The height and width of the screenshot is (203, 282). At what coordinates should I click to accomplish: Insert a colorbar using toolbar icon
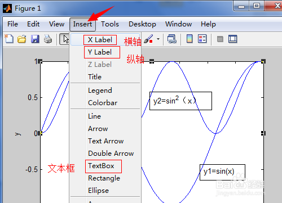190,39
